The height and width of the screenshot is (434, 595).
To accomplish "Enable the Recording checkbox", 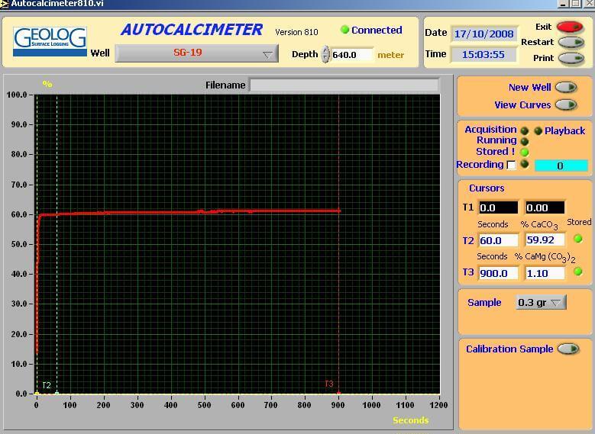I will click(511, 166).
